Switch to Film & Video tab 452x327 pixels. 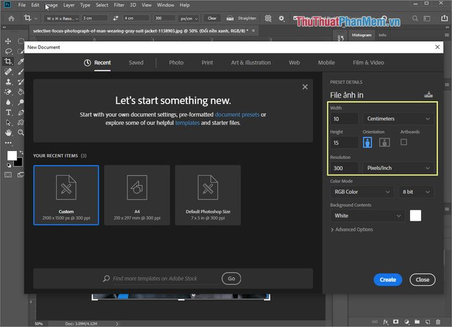(369, 63)
